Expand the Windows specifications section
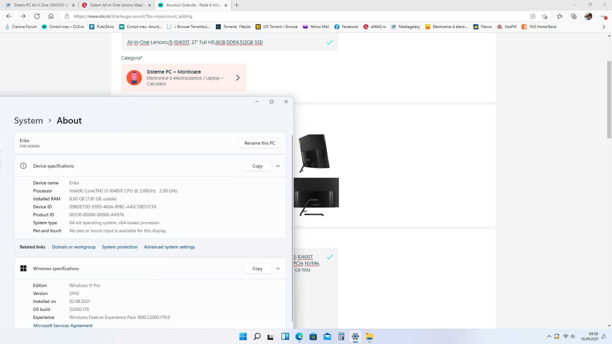 point(278,269)
